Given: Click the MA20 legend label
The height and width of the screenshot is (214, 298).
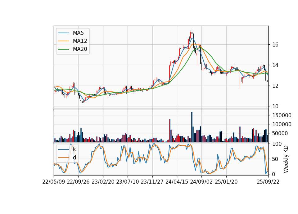Looking at the screenshot, I should click(80, 49).
